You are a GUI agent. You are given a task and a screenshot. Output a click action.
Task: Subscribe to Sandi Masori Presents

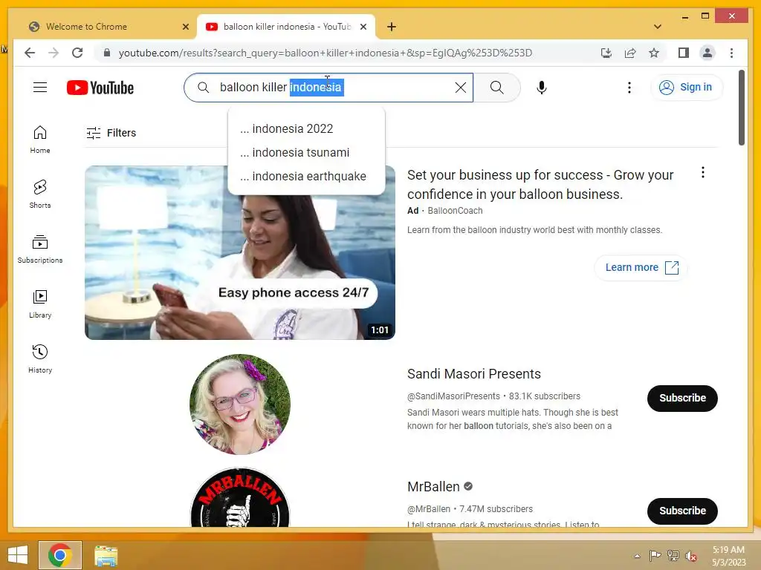(x=682, y=398)
